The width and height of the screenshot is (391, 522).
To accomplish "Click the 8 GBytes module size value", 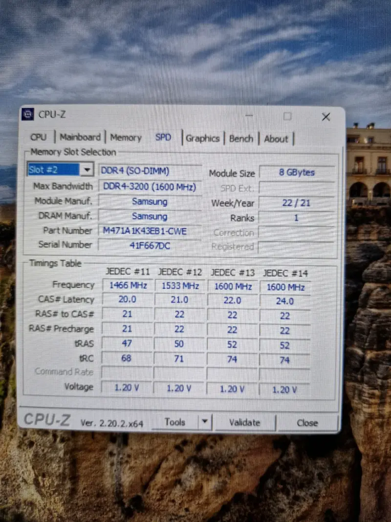I will 297,172.
